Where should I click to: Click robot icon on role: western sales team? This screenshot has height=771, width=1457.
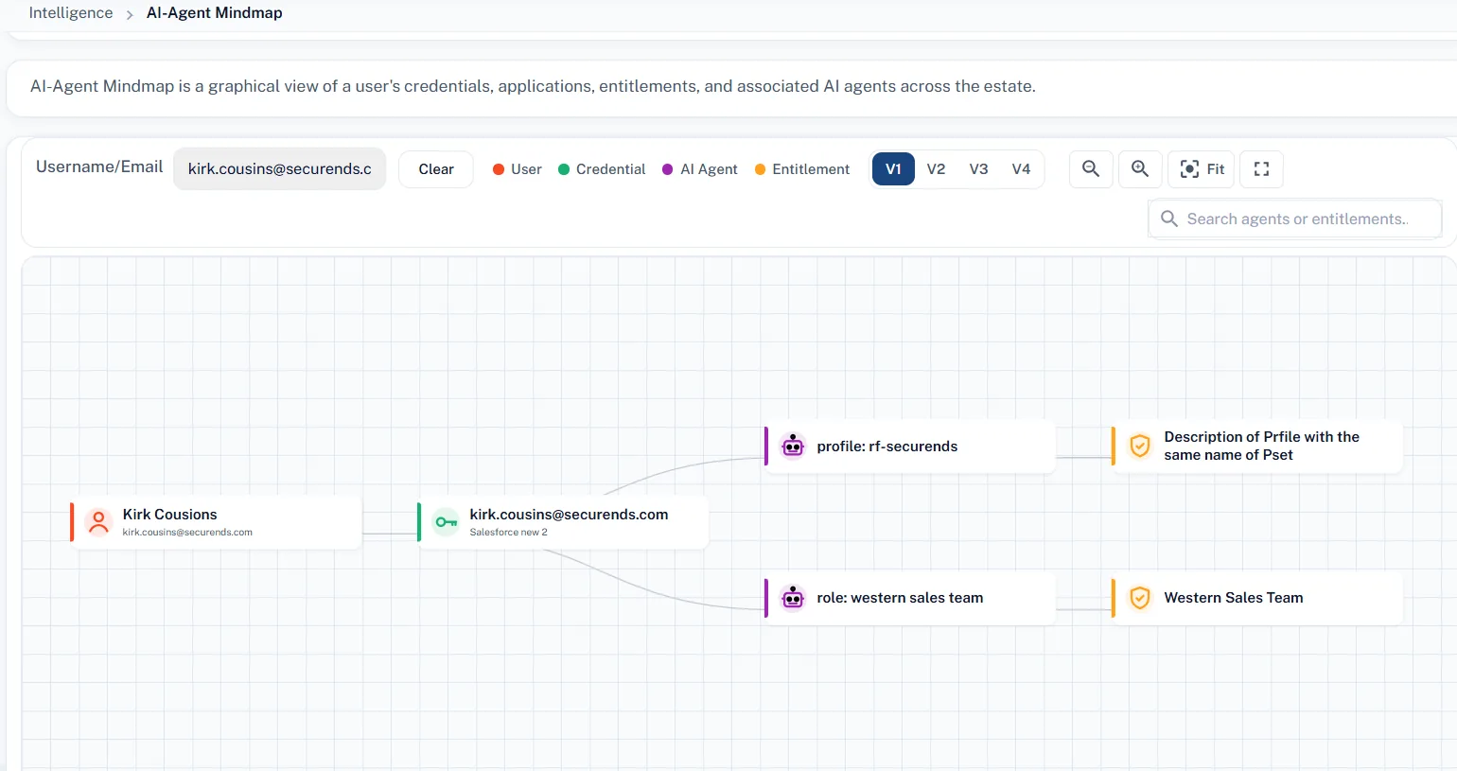[x=793, y=597]
